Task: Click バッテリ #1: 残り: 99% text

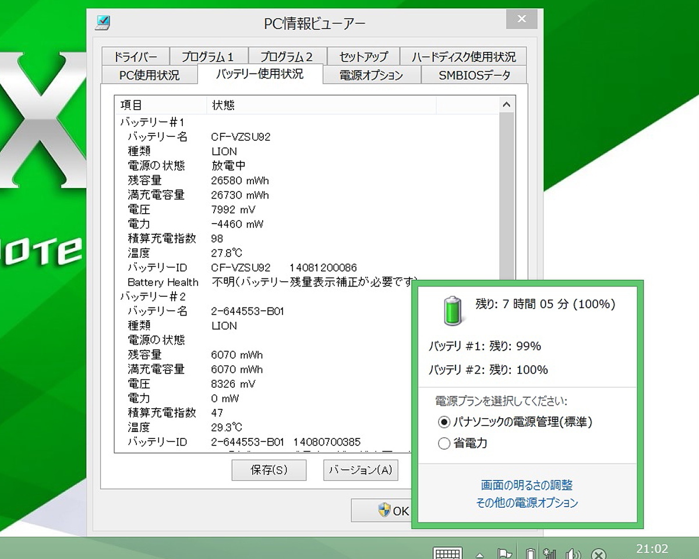Action: 485,346
